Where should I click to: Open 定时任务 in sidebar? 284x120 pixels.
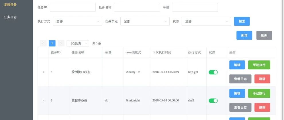pos(10,5)
